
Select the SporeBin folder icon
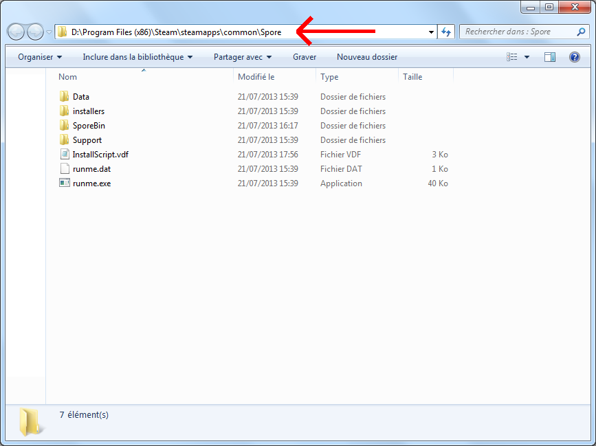64,125
